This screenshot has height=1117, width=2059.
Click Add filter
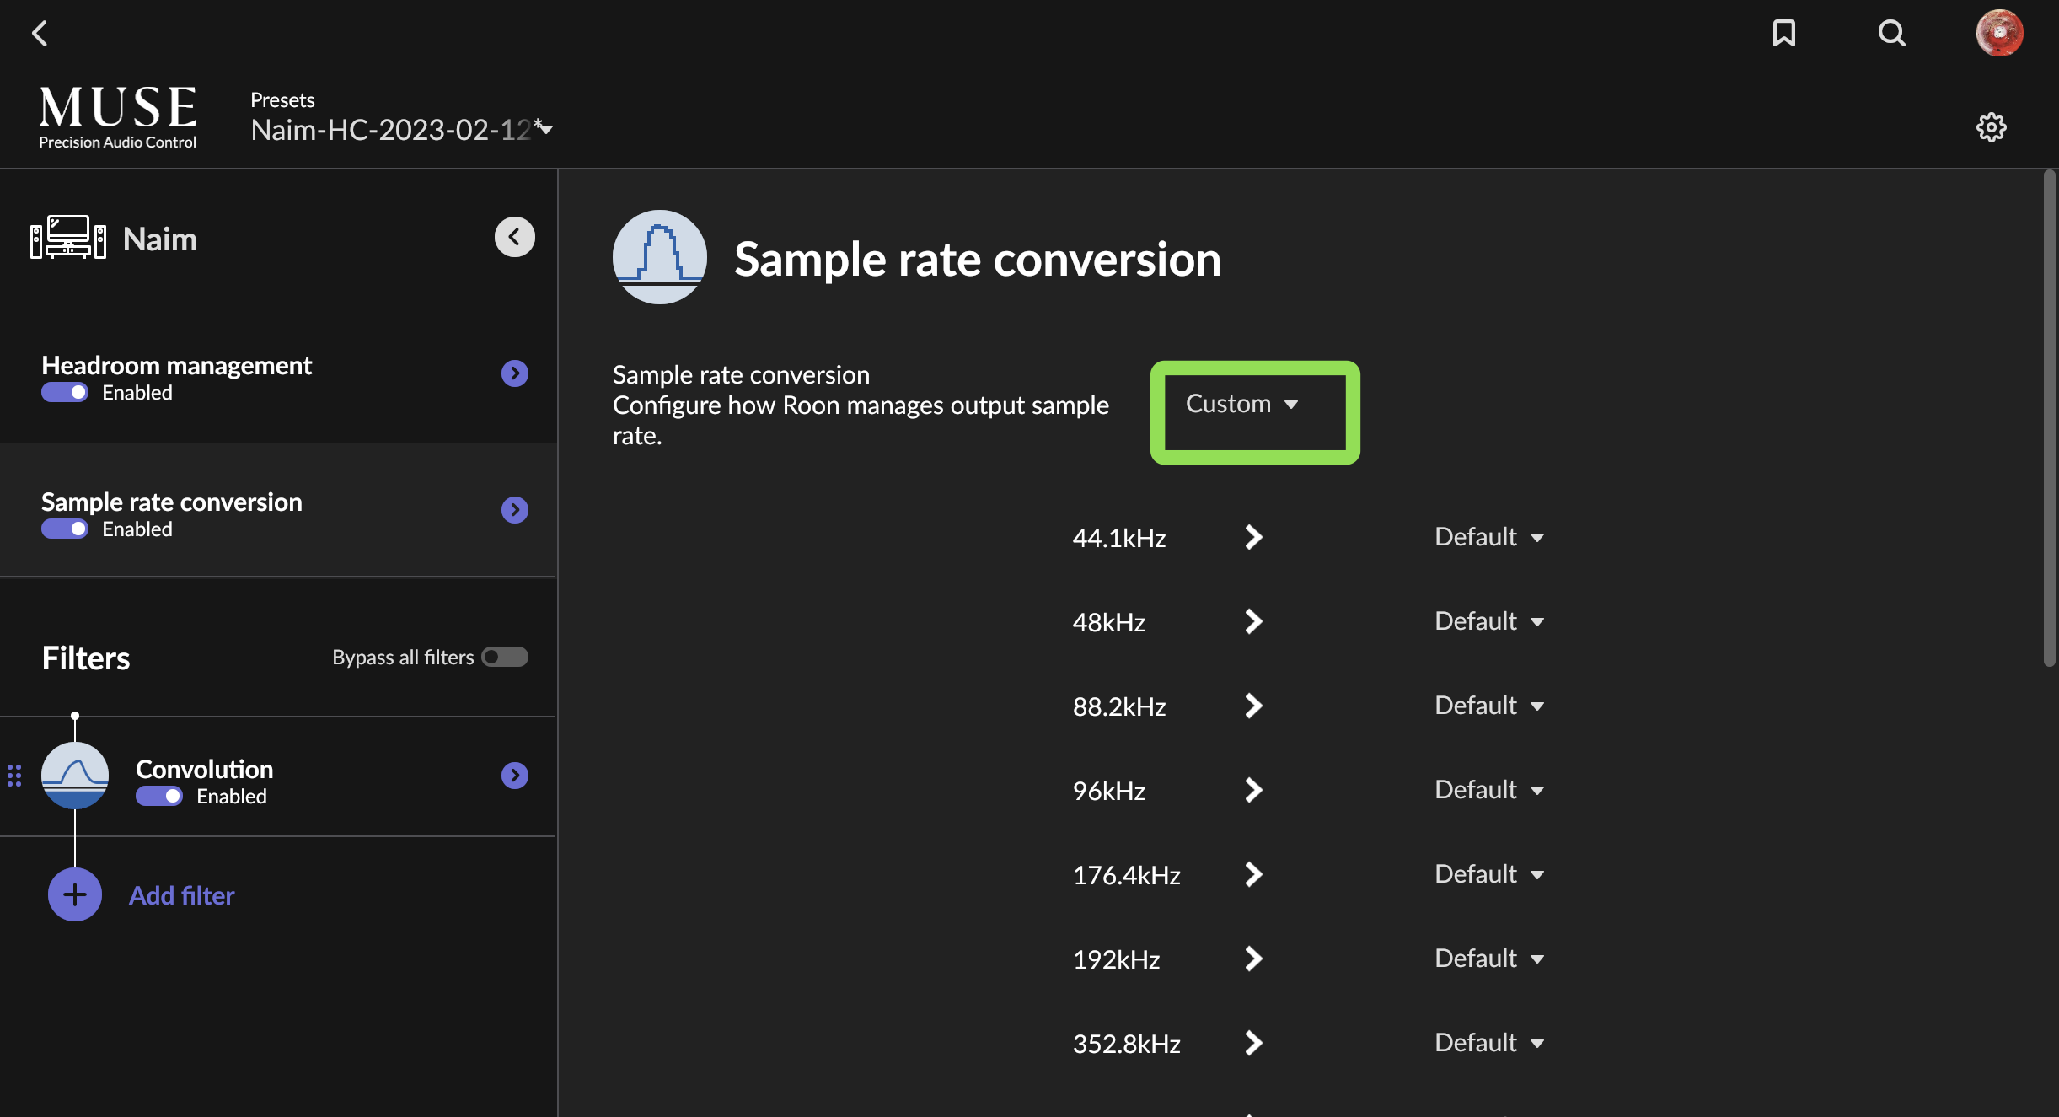tap(181, 894)
